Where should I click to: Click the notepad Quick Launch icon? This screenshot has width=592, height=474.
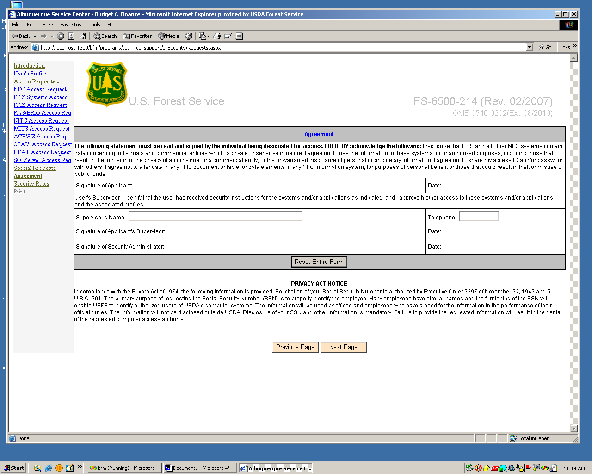click(x=70, y=468)
